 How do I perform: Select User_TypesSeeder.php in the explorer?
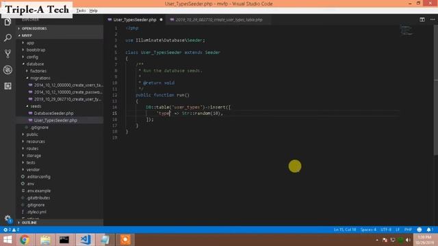tap(60, 120)
